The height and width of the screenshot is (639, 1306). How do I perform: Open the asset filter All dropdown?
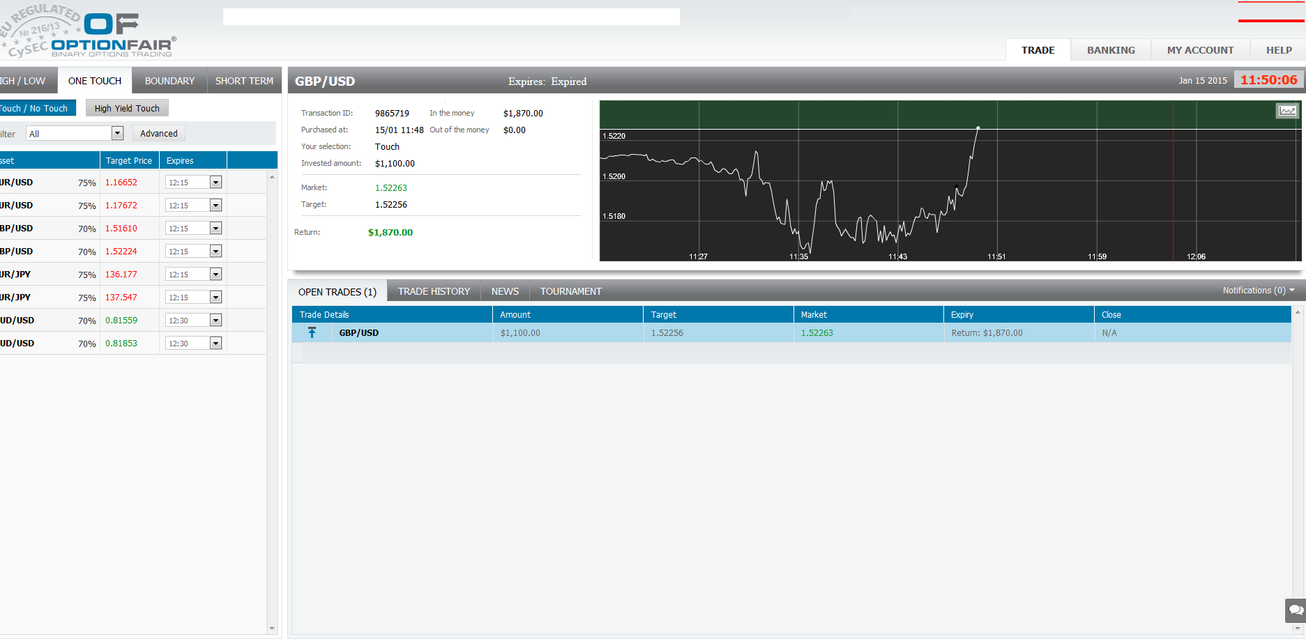coord(74,133)
